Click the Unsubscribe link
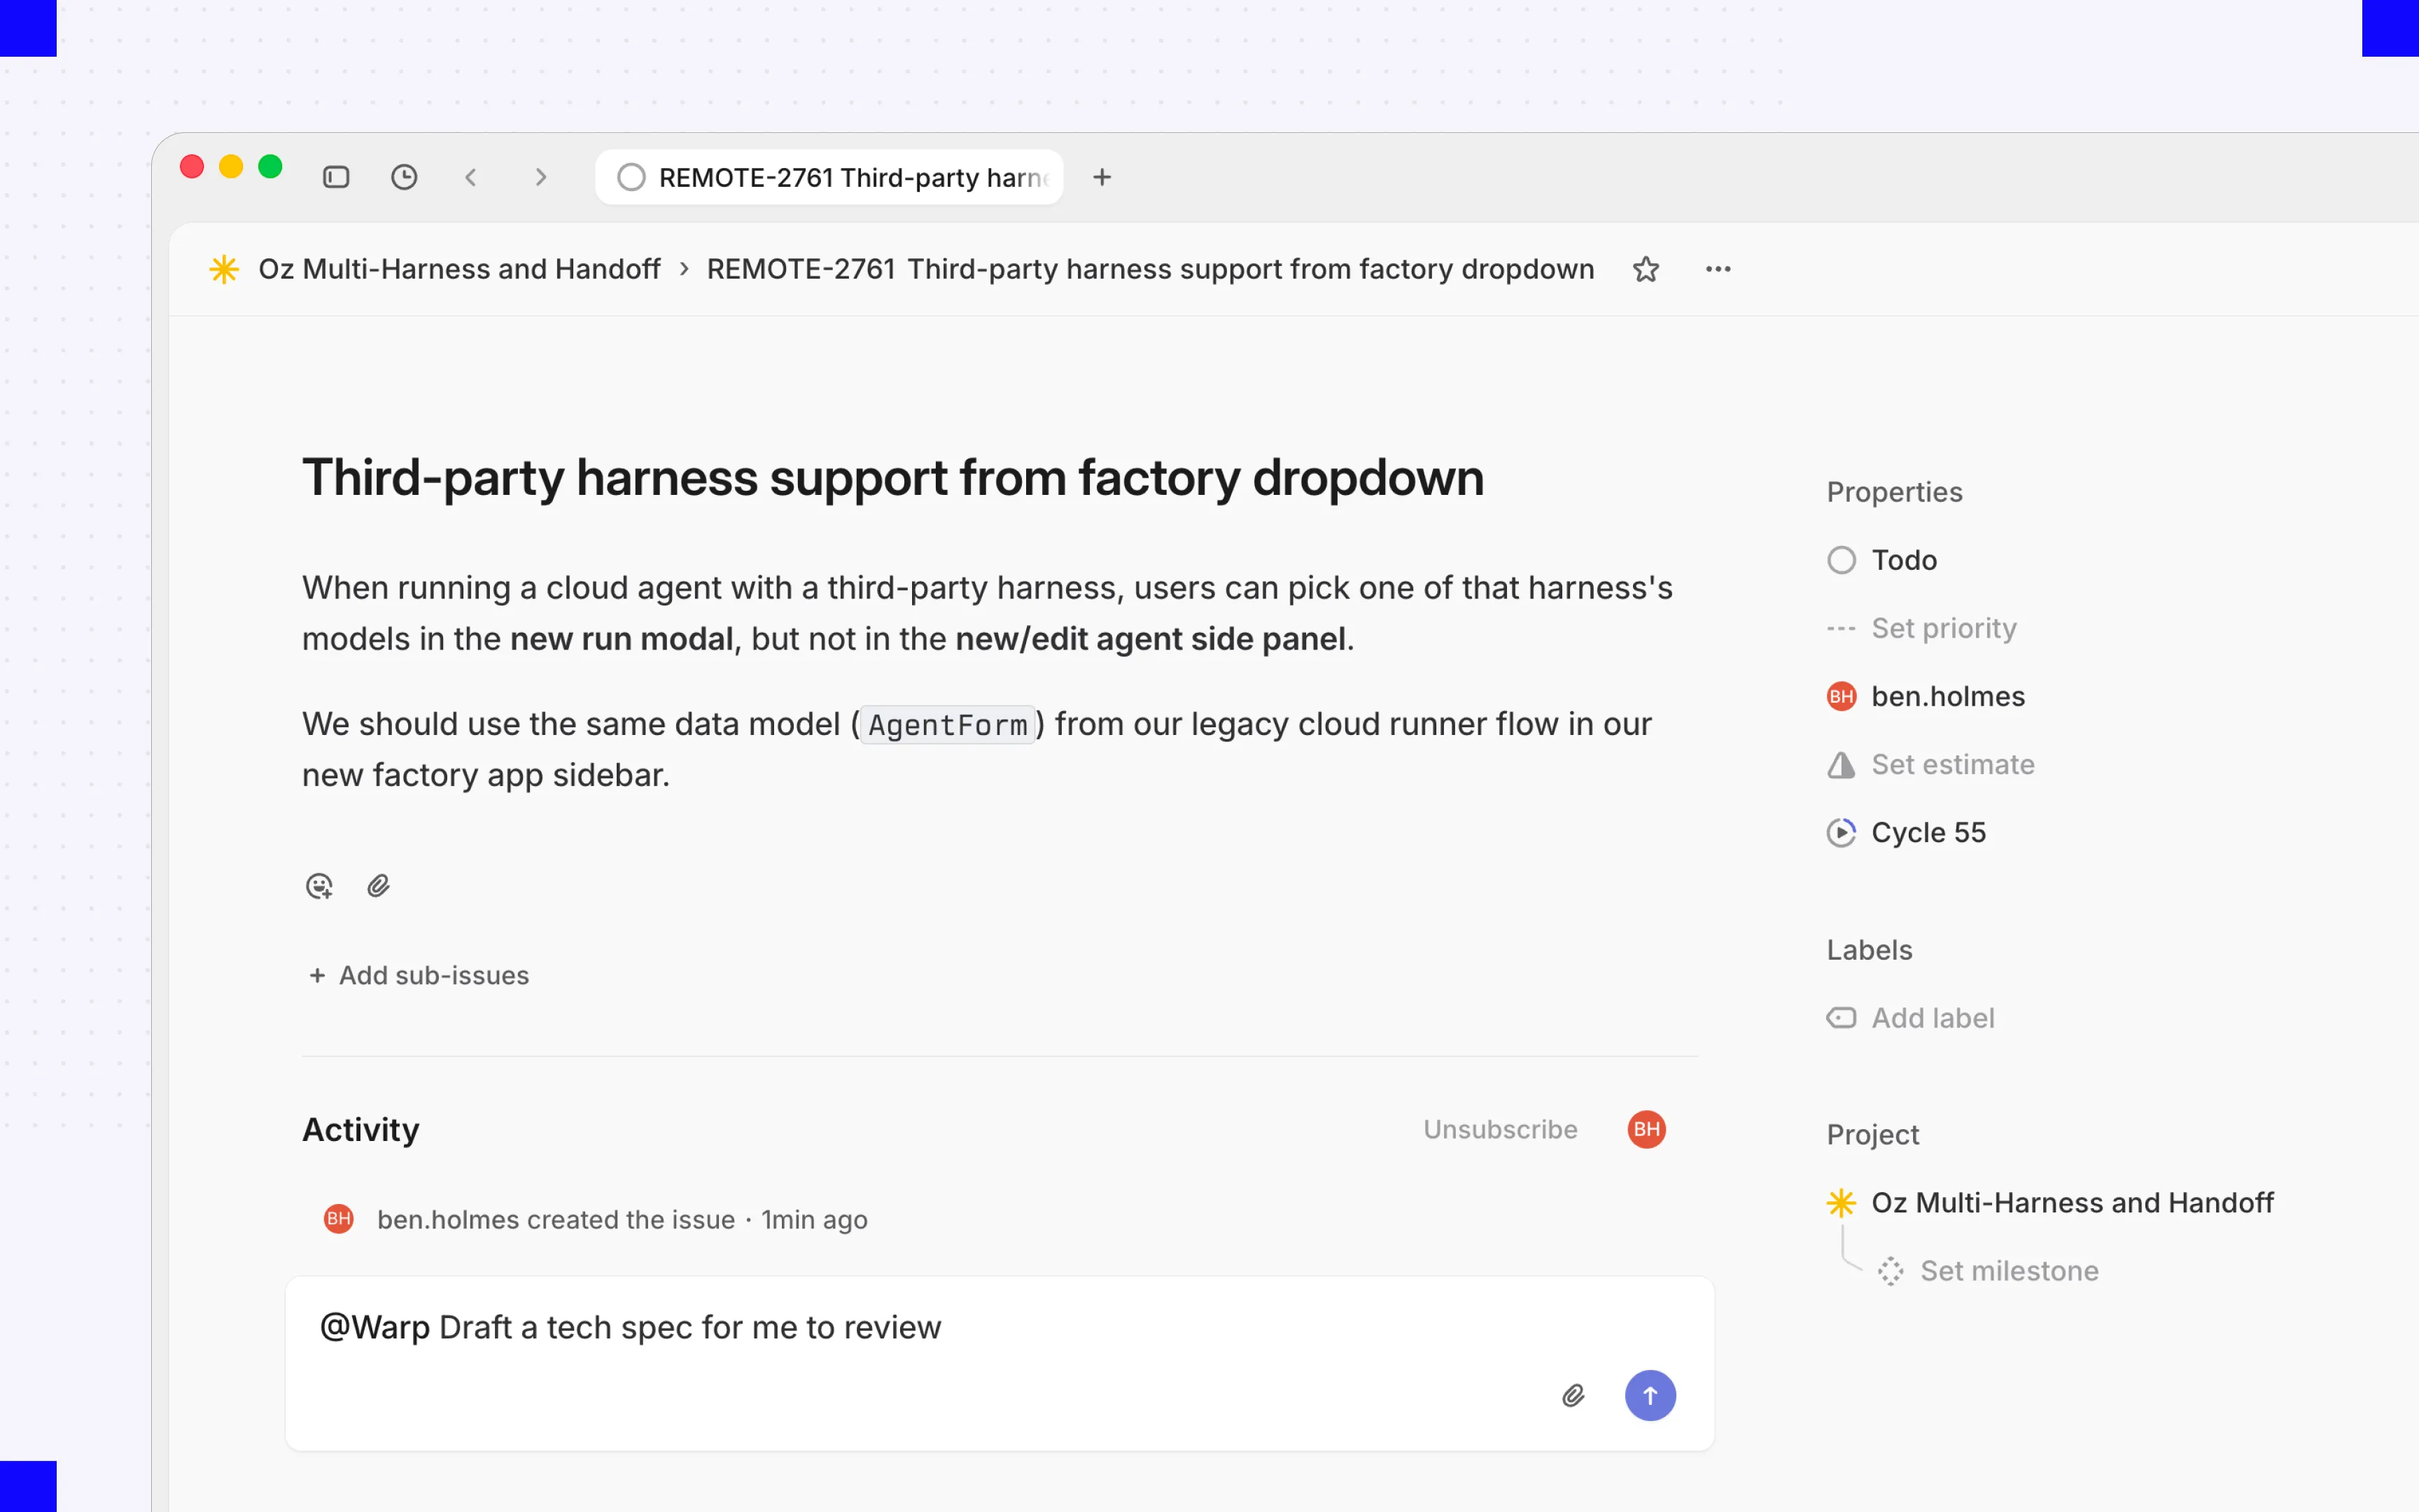Image resolution: width=2419 pixels, height=1512 pixels. tap(1501, 1129)
